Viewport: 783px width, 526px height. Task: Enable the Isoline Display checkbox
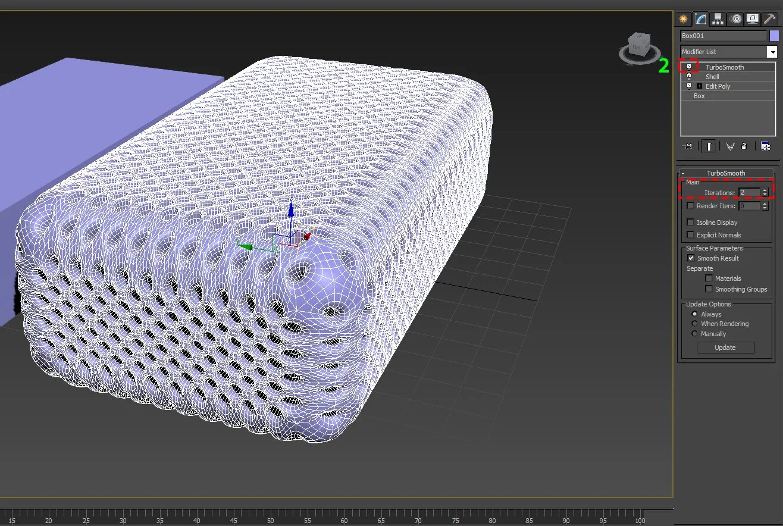click(690, 222)
